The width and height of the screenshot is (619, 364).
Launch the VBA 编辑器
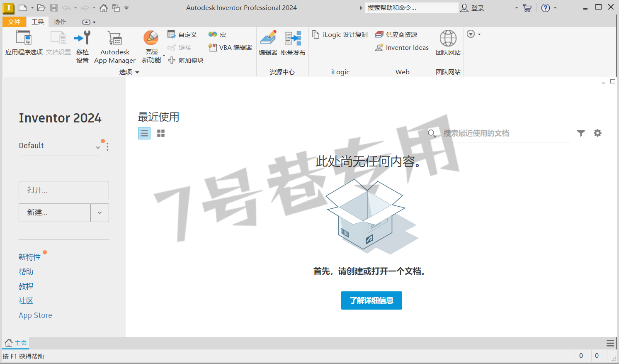coord(230,48)
